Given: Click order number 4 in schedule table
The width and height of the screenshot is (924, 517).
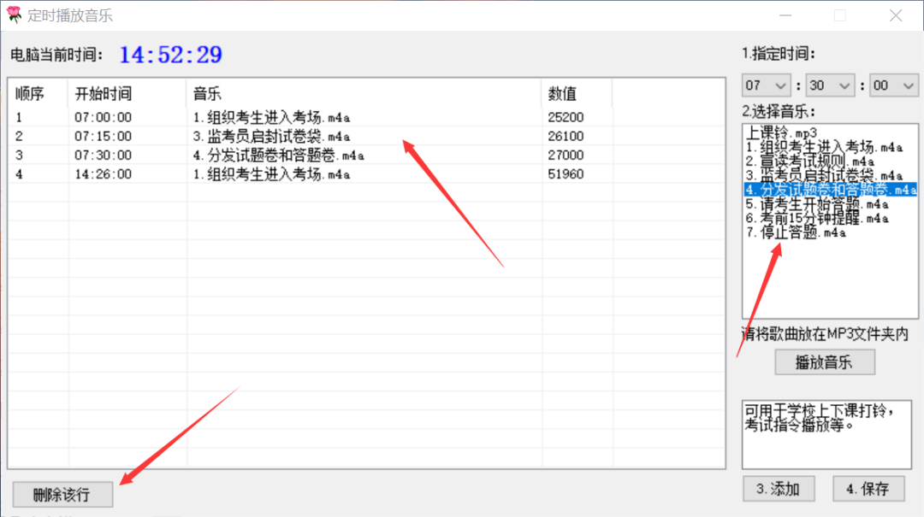Looking at the screenshot, I should coord(19,174).
